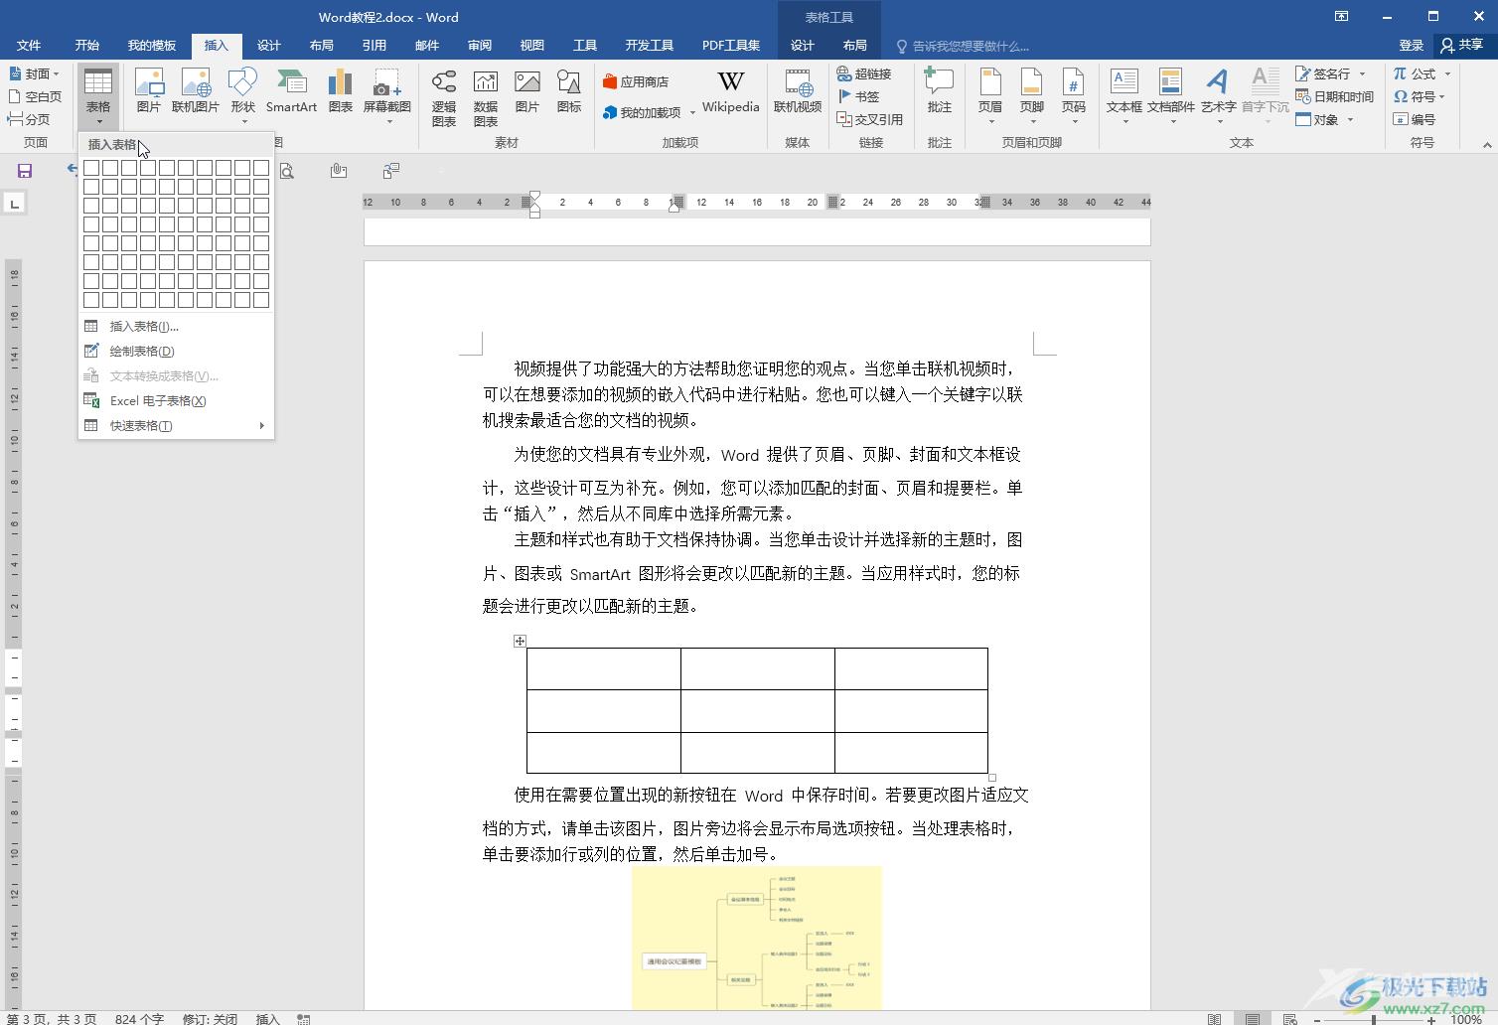The image size is (1498, 1025).
Task: Add a comment (批注)
Action: pos(939,91)
